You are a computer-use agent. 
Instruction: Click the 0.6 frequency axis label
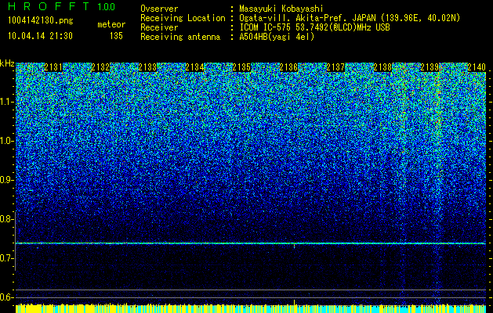click(x=6, y=297)
